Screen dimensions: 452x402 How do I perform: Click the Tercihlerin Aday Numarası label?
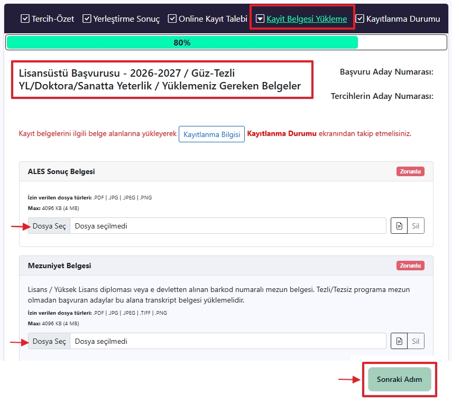[x=382, y=96]
